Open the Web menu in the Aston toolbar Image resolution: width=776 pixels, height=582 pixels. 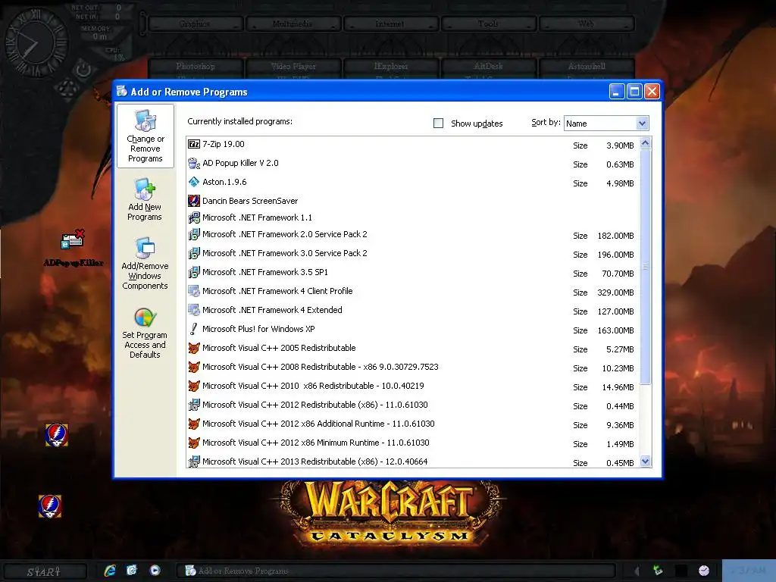[x=586, y=23]
